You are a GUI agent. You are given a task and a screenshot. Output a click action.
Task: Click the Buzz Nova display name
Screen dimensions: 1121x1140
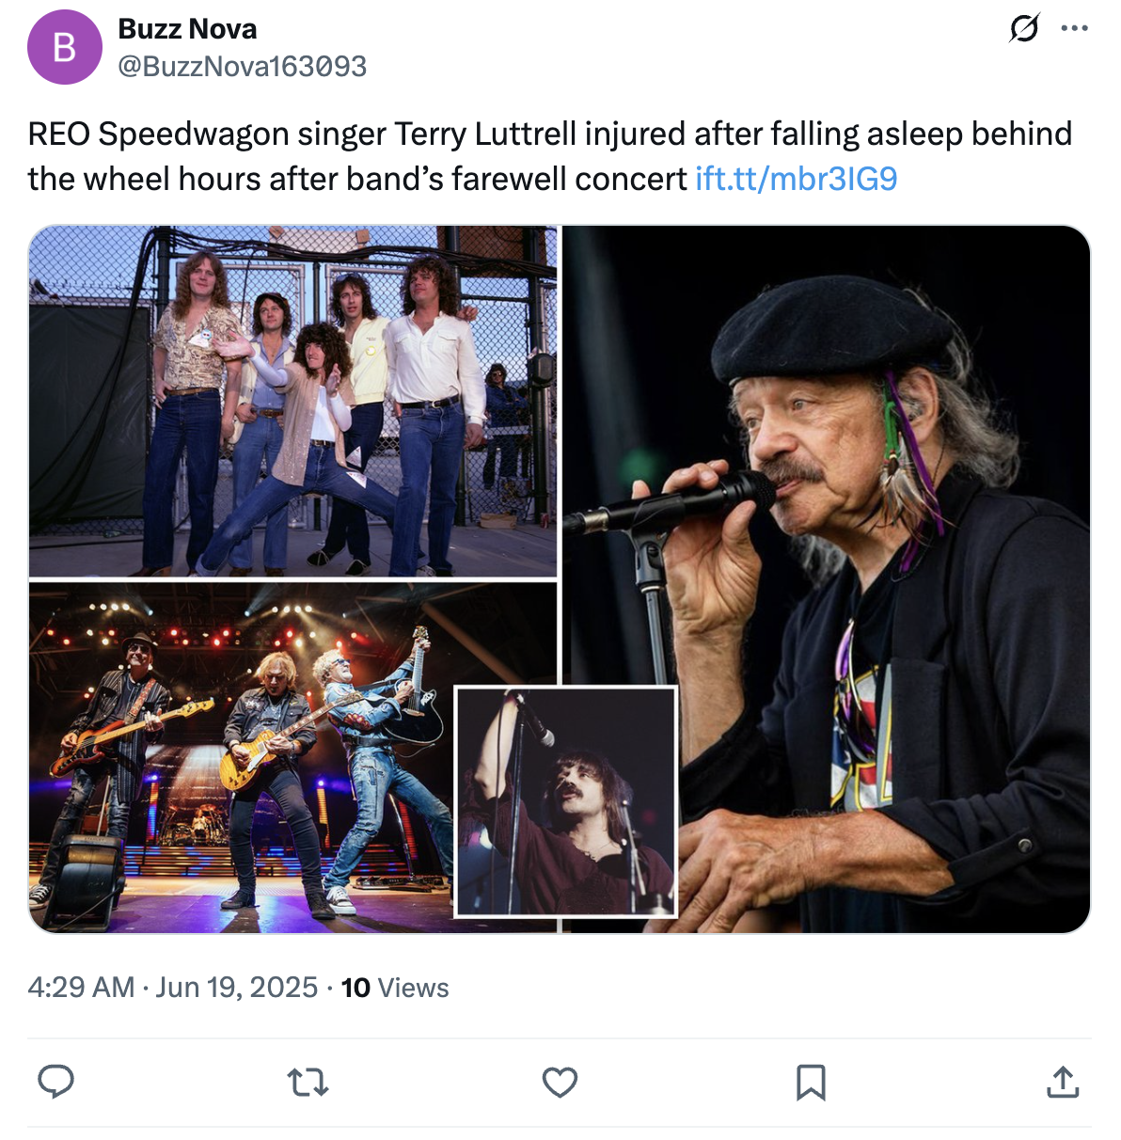[187, 29]
